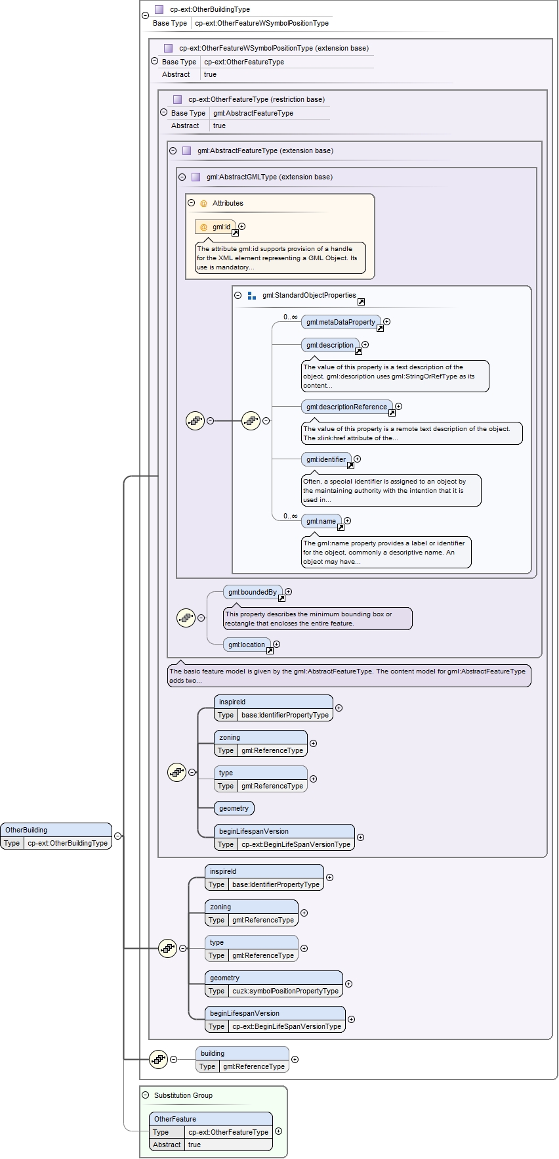559x1159 pixels.
Task: Click sequence compositor connected to building element
Action: (158, 1059)
